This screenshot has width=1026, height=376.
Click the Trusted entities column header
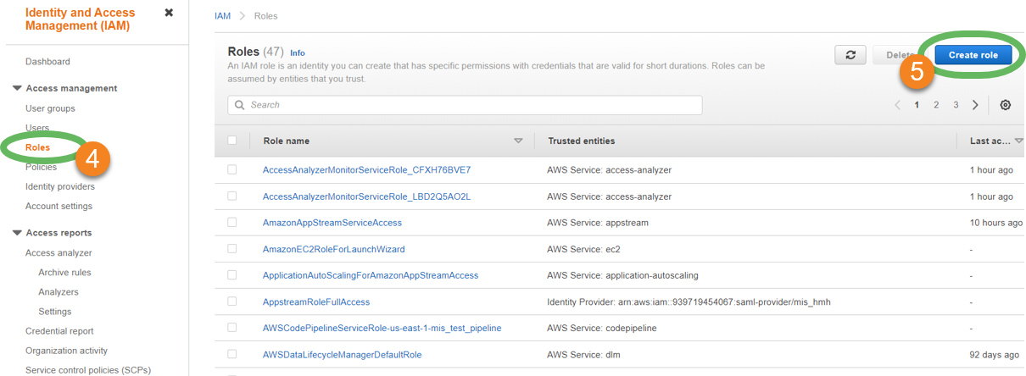582,141
